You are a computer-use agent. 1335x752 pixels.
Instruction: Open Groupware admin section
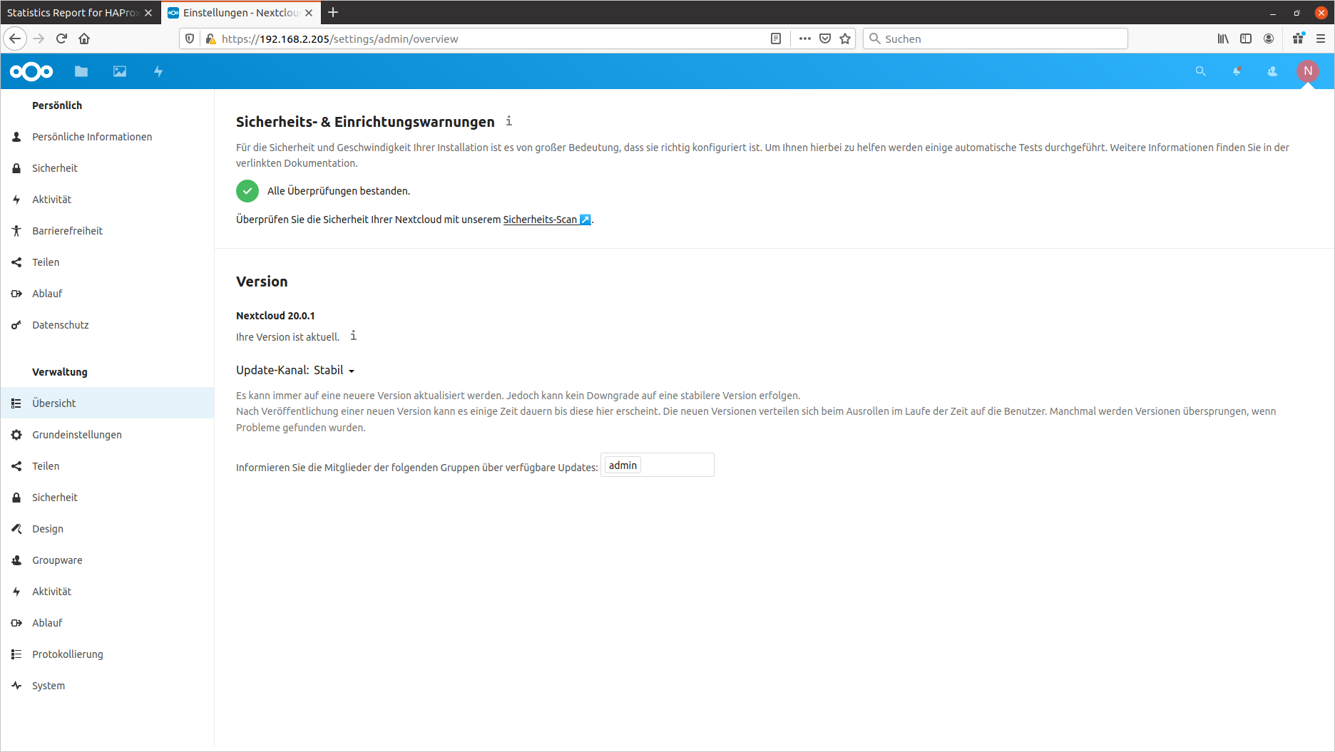click(107, 560)
